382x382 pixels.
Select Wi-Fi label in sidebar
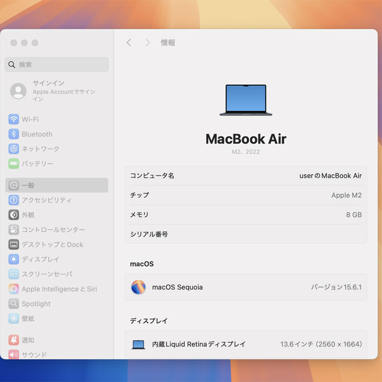pyautogui.click(x=30, y=119)
